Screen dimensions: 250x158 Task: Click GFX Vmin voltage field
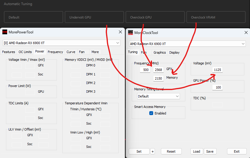click(17, 66)
